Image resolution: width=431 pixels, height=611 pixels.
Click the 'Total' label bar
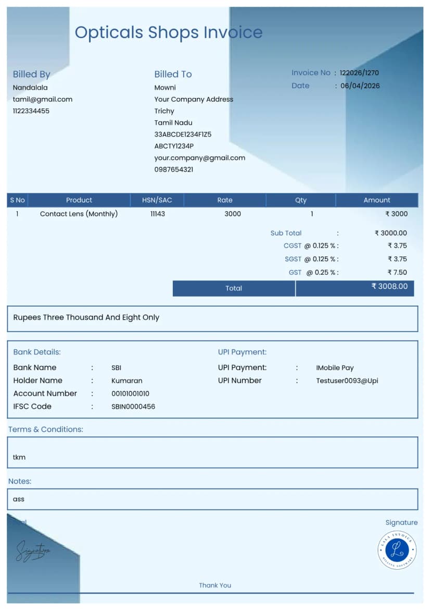(x=234, y=288)
